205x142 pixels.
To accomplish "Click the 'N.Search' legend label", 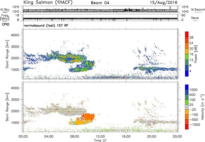I will point(198,9).
